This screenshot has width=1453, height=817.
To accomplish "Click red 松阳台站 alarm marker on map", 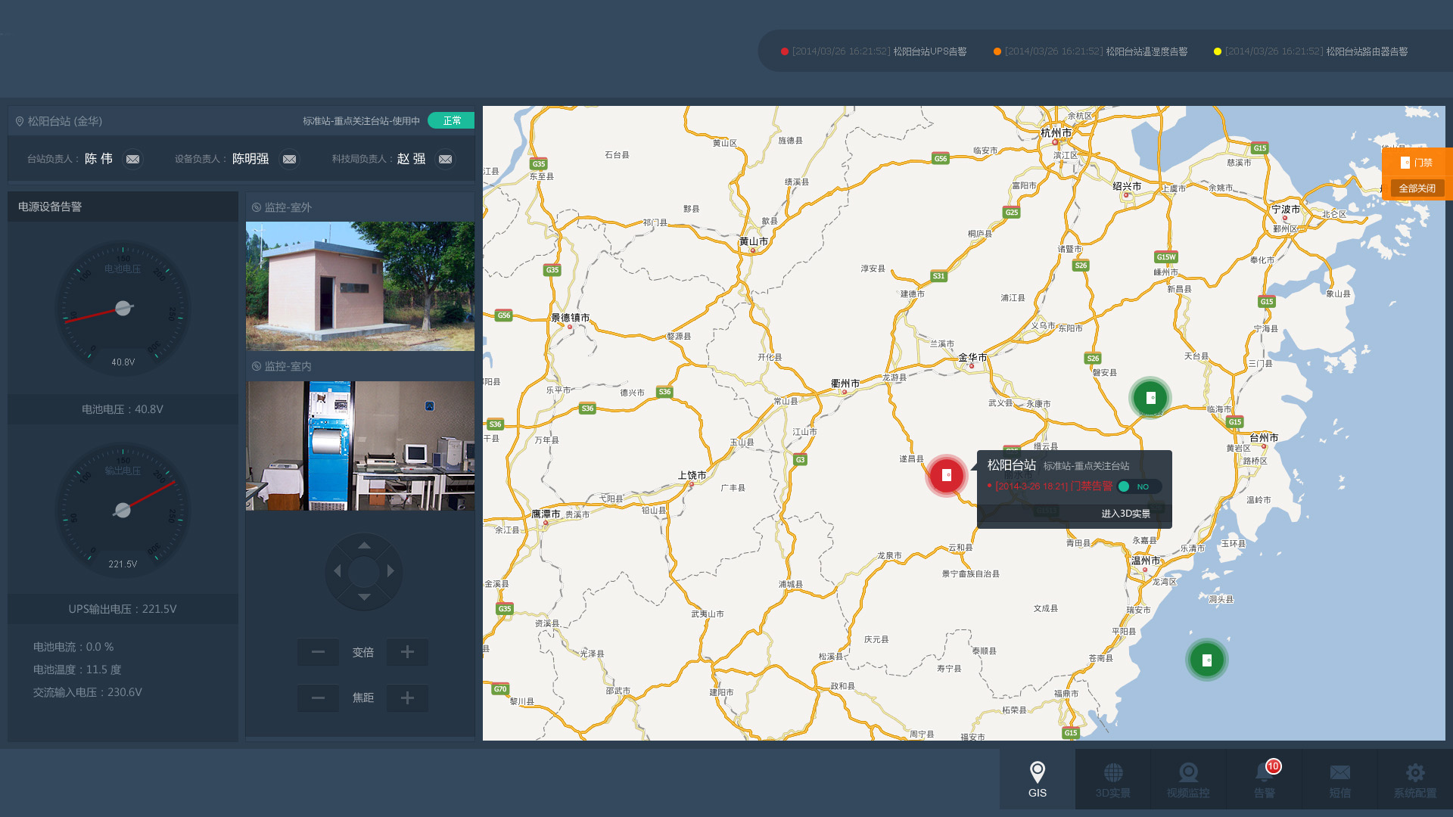I will point(946,476).
